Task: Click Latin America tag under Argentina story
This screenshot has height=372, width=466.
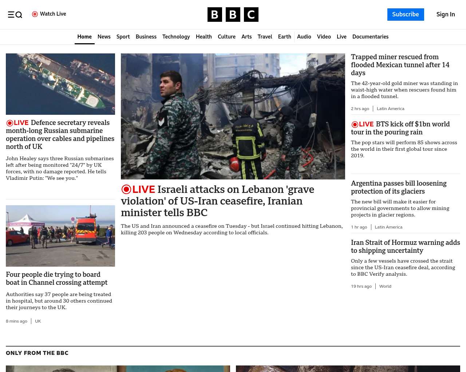Action: pyautogui.click(x=388, y=227)
